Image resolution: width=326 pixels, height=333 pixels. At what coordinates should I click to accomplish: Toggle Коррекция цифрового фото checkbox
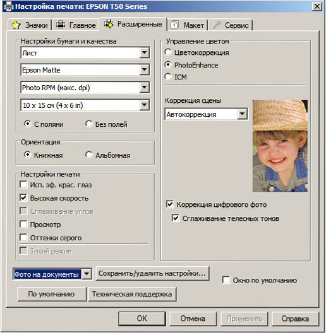pos(170,204)
